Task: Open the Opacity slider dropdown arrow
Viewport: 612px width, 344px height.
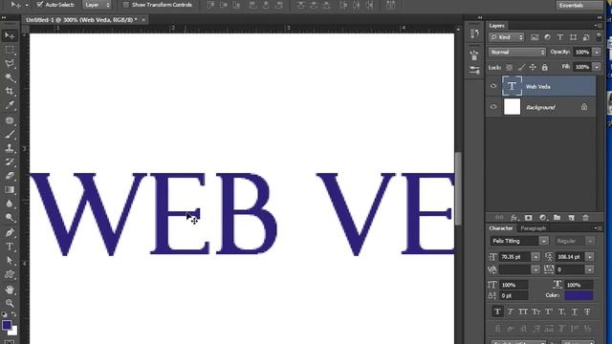Action: tap(597, 52)
